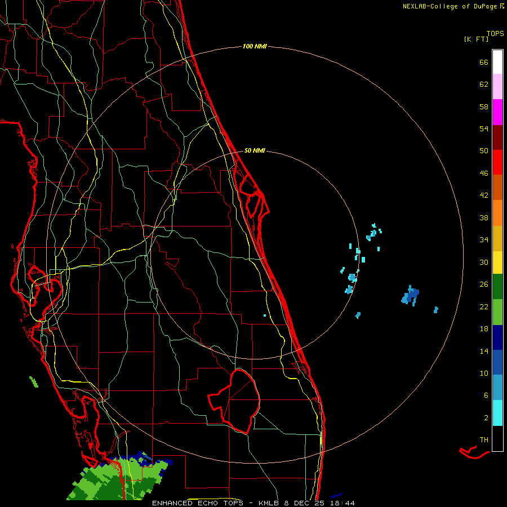Click the 100 NMI range ring label
Image resolution: width=507 pixels, height=507 pixels.
click(x=255, y=46)
